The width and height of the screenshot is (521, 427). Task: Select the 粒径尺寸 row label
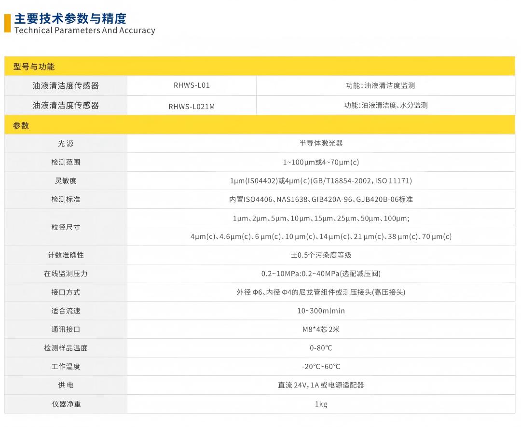click(x=66, y=227)
